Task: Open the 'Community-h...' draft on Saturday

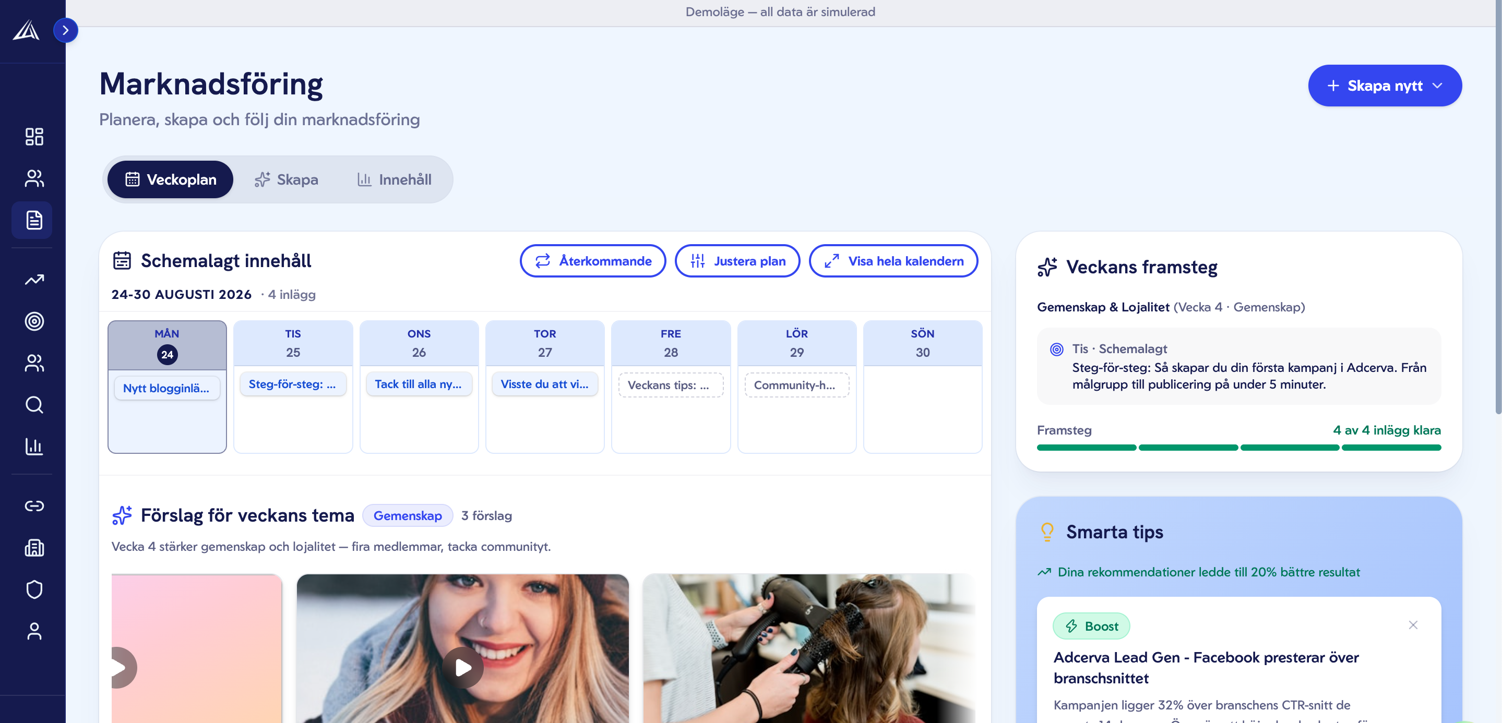Action: coord(797,385)
